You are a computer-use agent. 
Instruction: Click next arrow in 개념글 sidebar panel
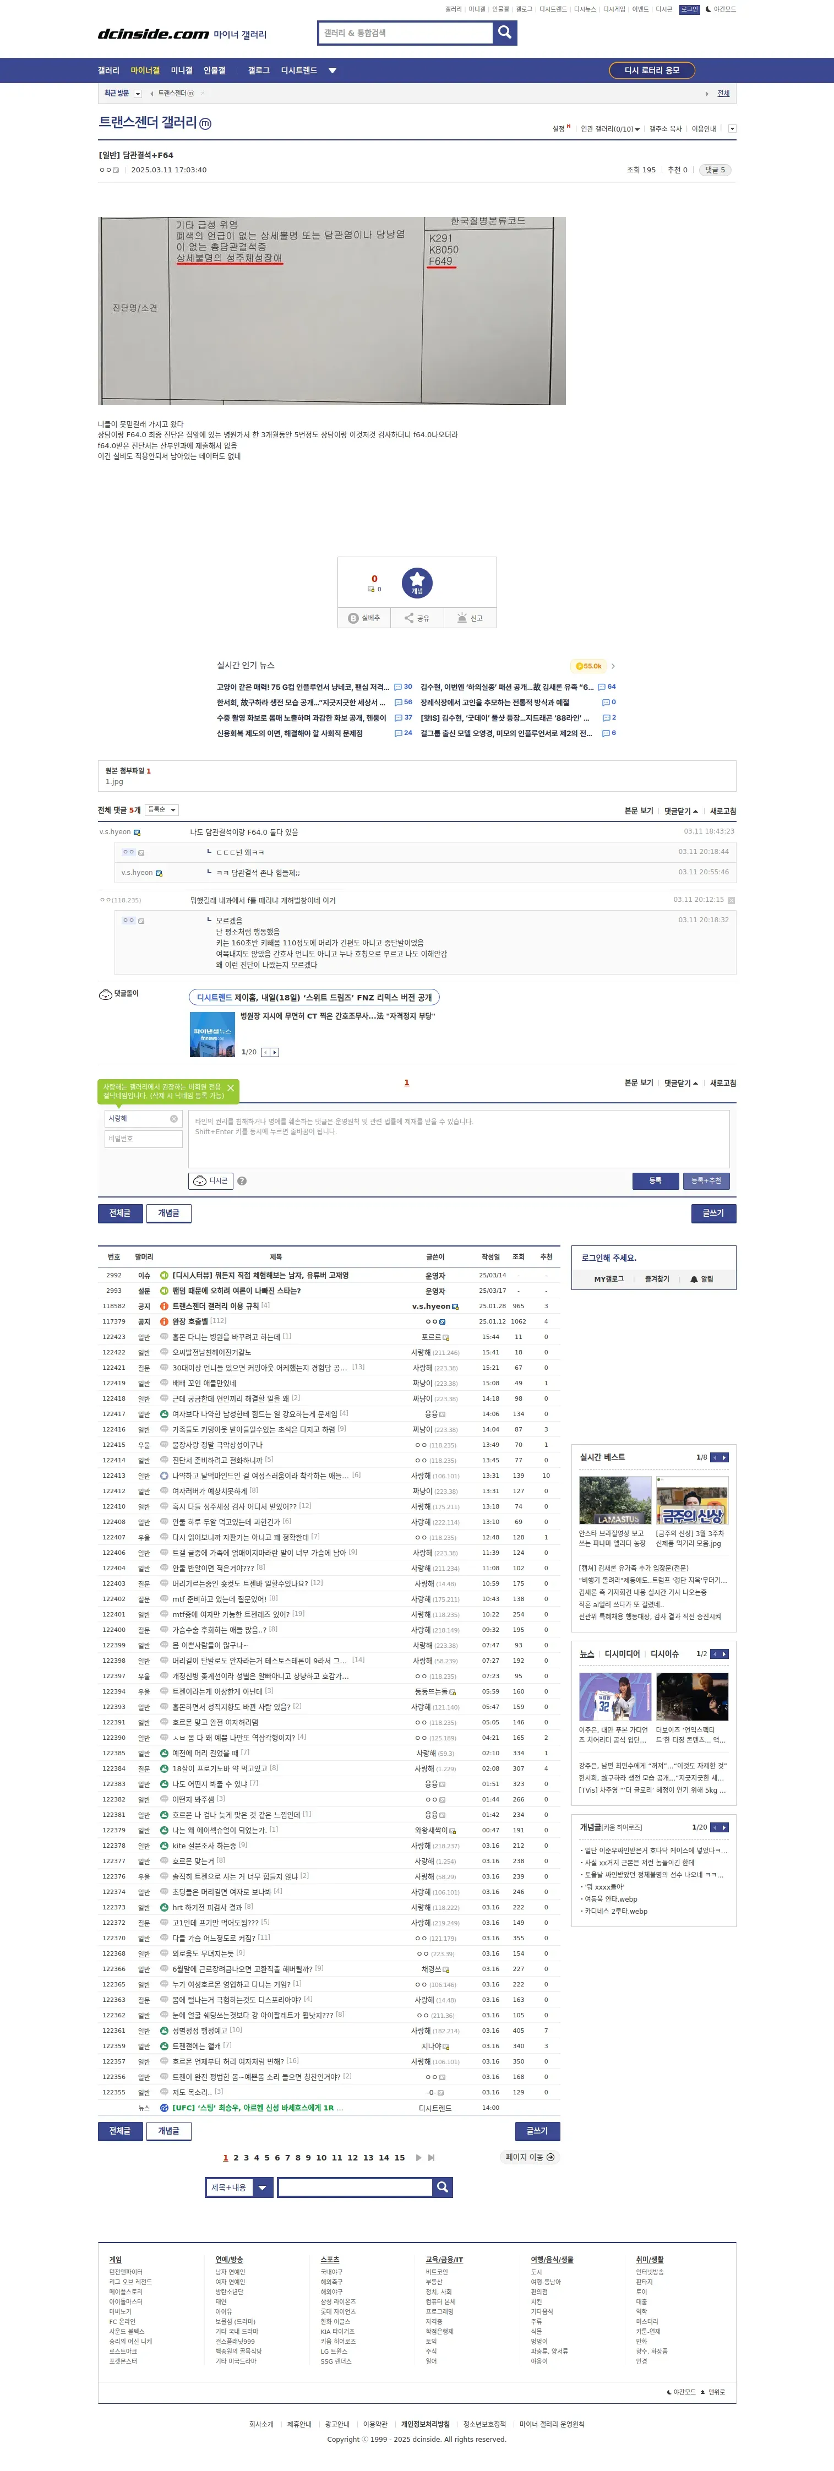(x=724, y=1827)
